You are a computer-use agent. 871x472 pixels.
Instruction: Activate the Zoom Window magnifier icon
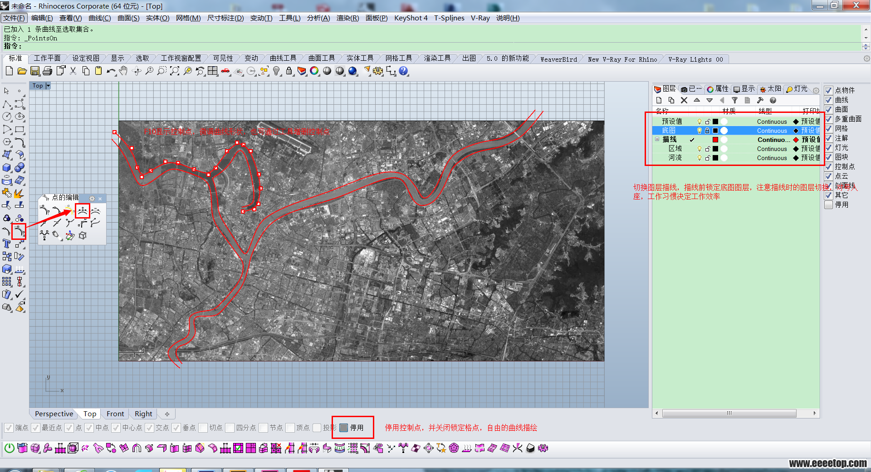(162, 71)
